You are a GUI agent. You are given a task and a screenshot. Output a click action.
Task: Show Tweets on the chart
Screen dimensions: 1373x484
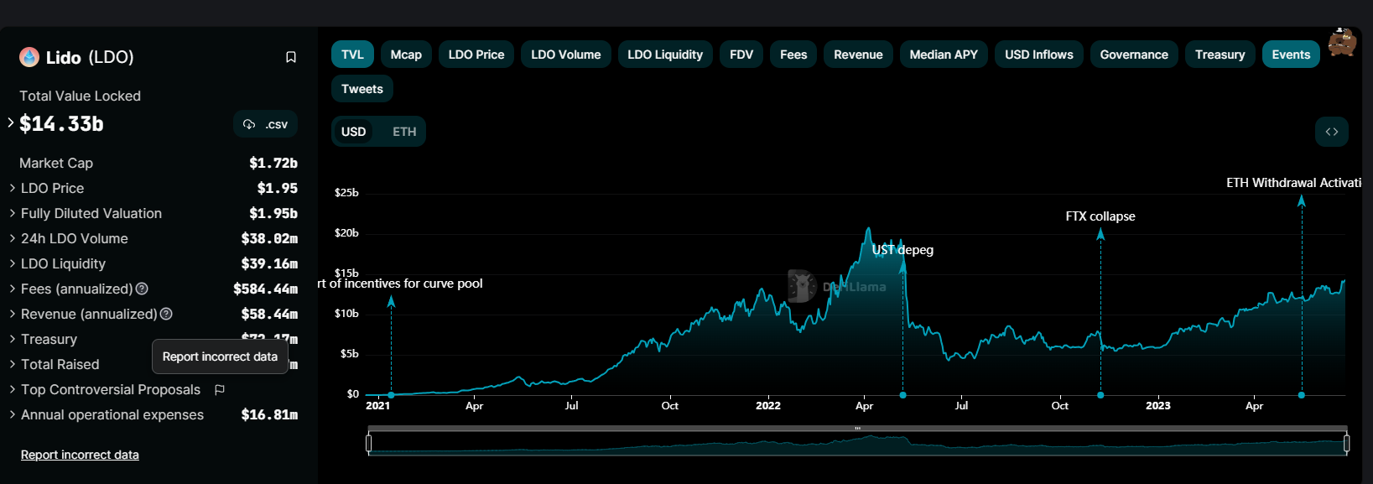click(x=362, y=89)
